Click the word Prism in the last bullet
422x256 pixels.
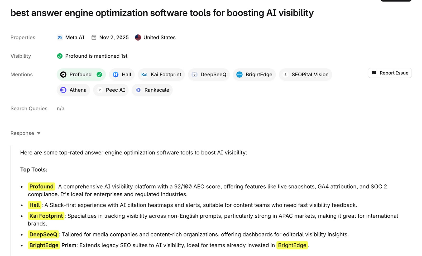pos(69,245)
